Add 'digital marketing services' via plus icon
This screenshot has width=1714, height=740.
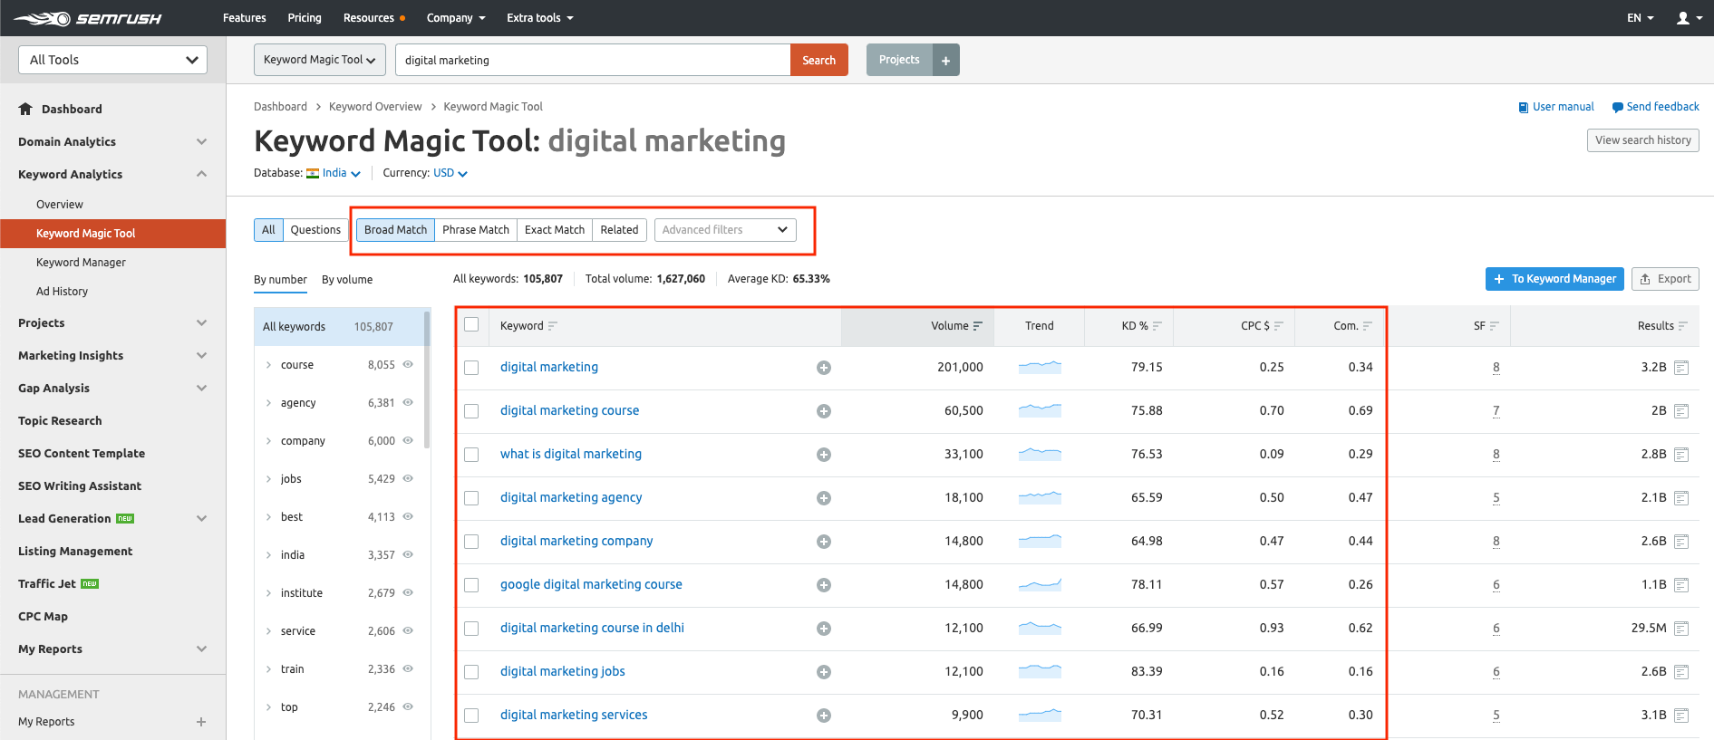point(824,716)
